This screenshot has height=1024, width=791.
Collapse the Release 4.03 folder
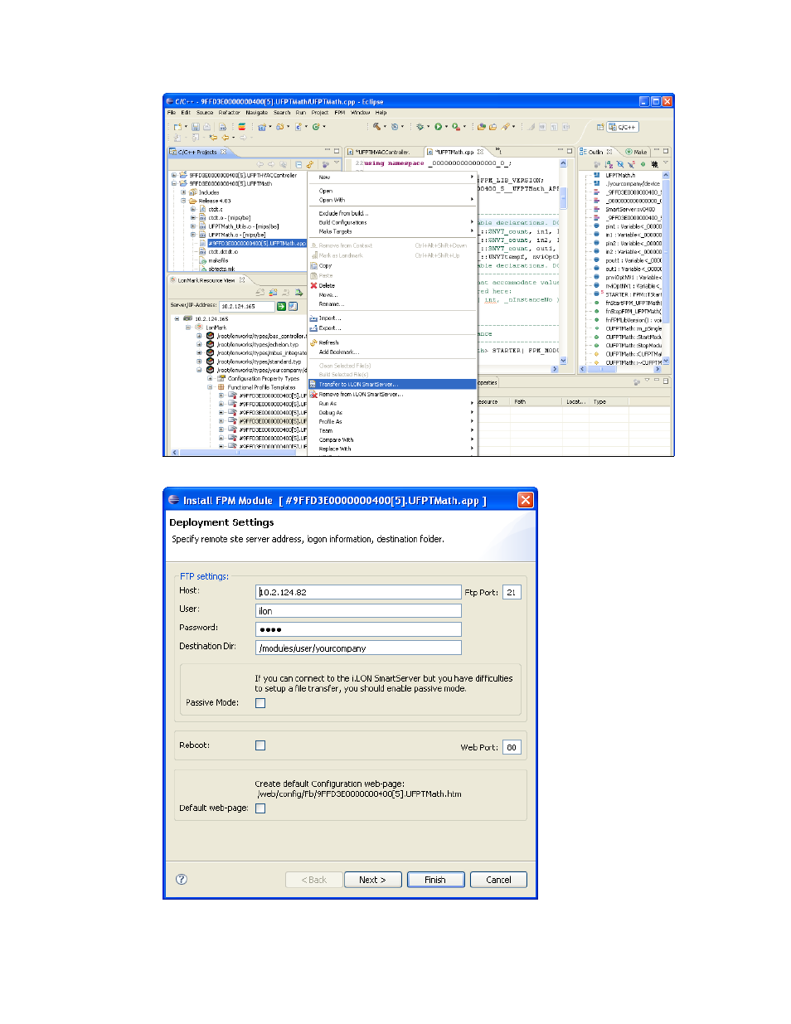[x=183, y=201]
